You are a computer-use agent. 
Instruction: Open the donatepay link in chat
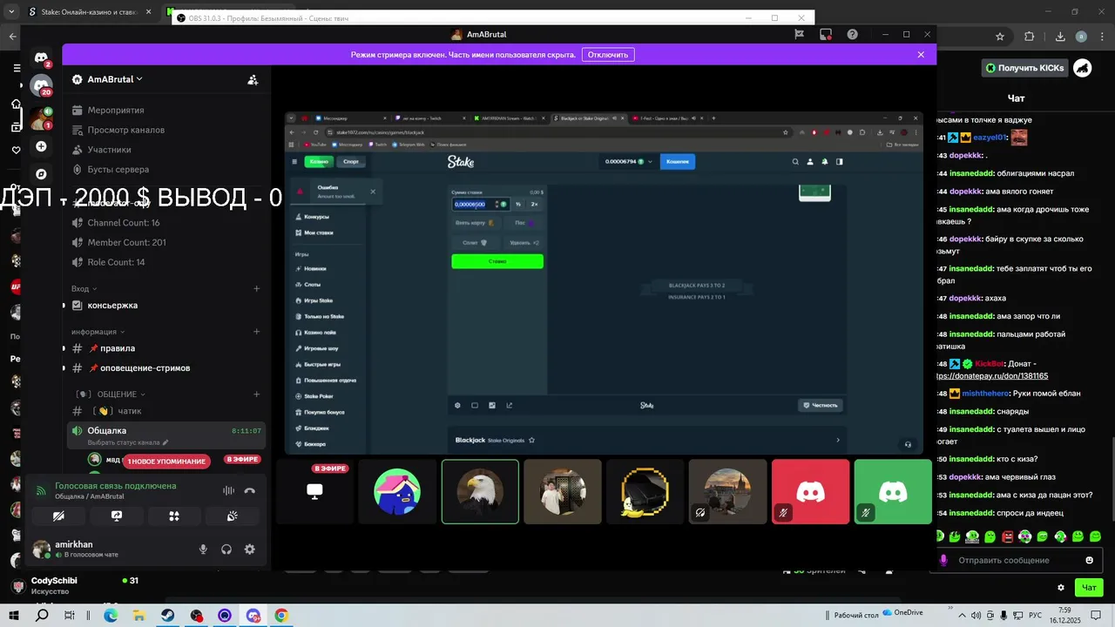[992, 376]
